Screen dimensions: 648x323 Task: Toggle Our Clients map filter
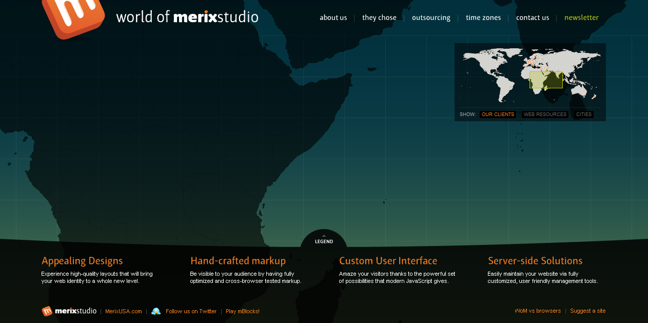click(498, 115)
